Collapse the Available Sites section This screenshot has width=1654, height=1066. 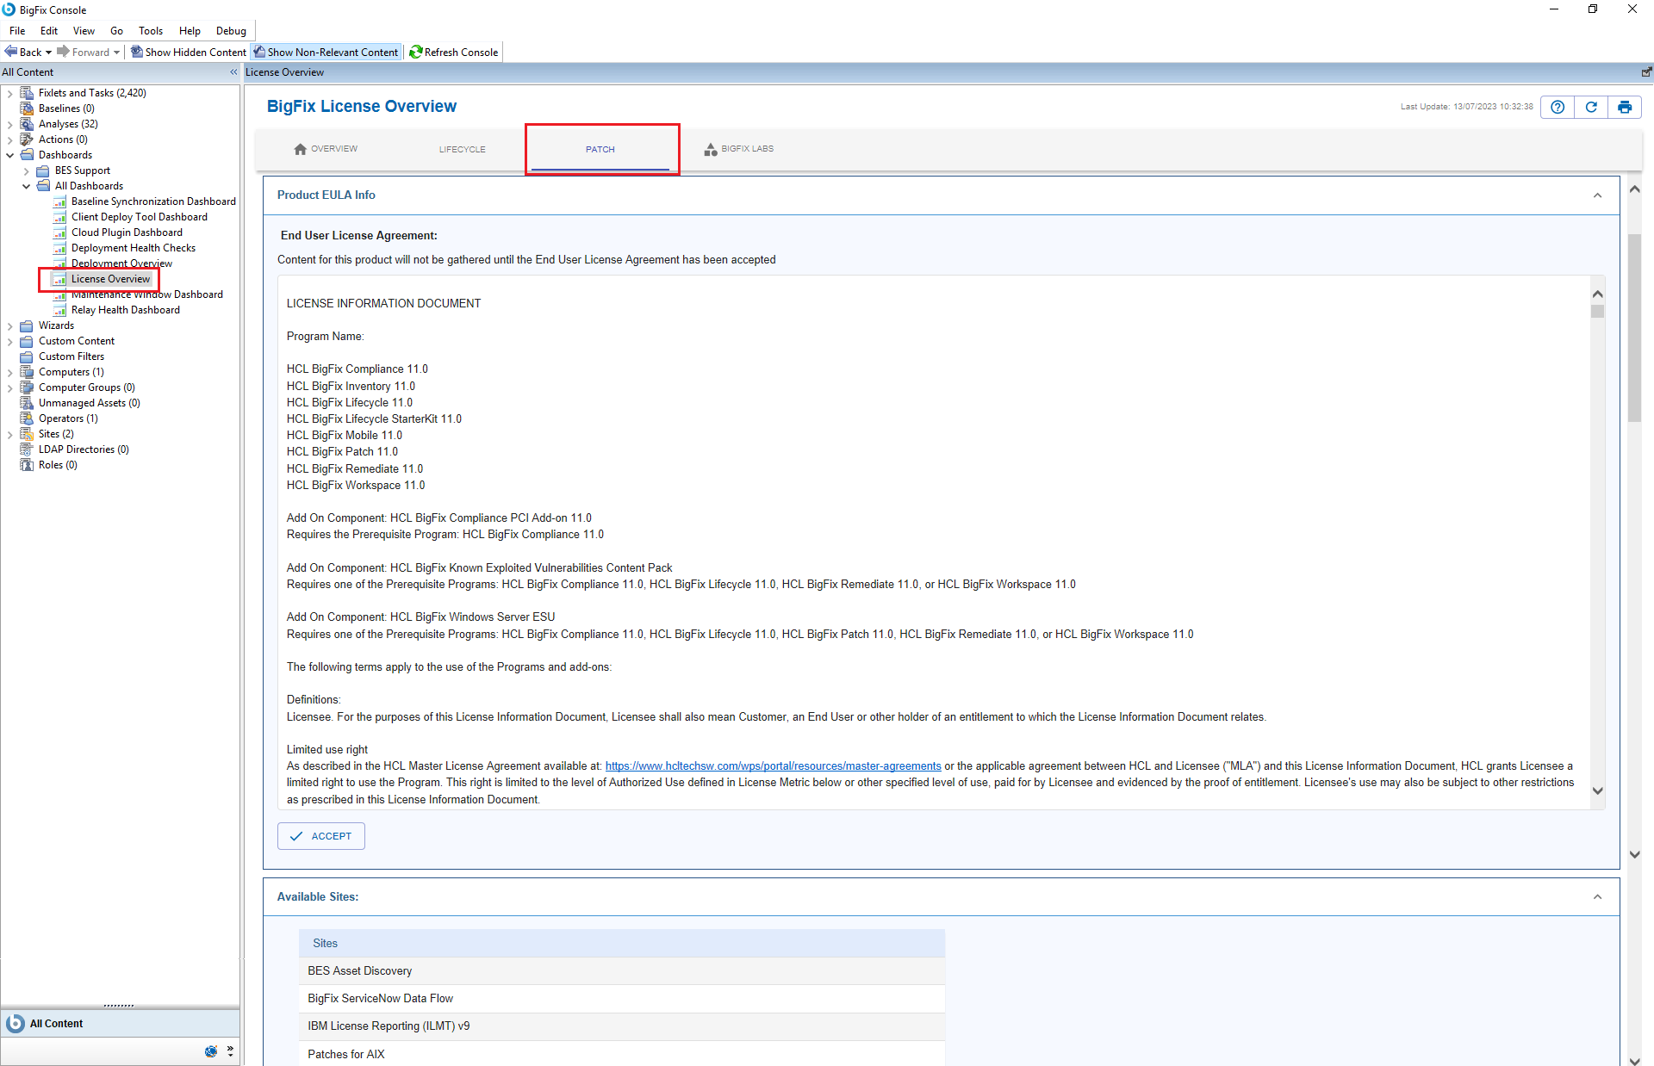tap(1597, 897)
